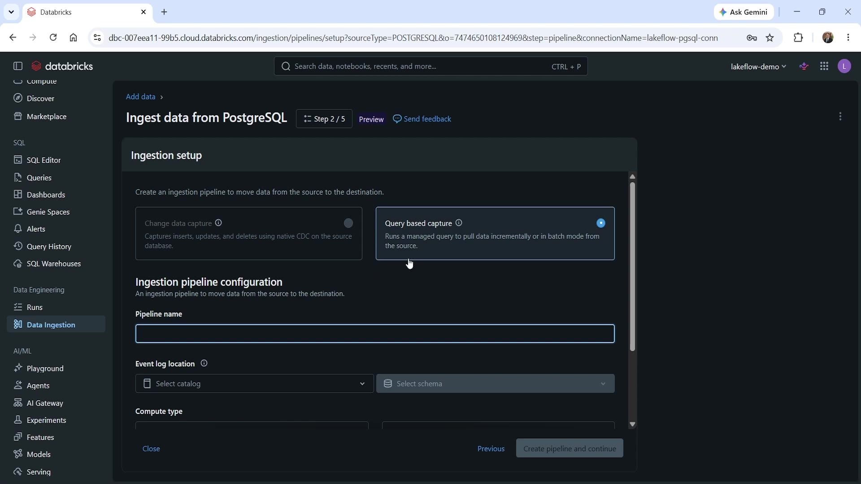Click the form scrollbar up arrow
Viewport: 861px width, 484px height.
[632, 177]
